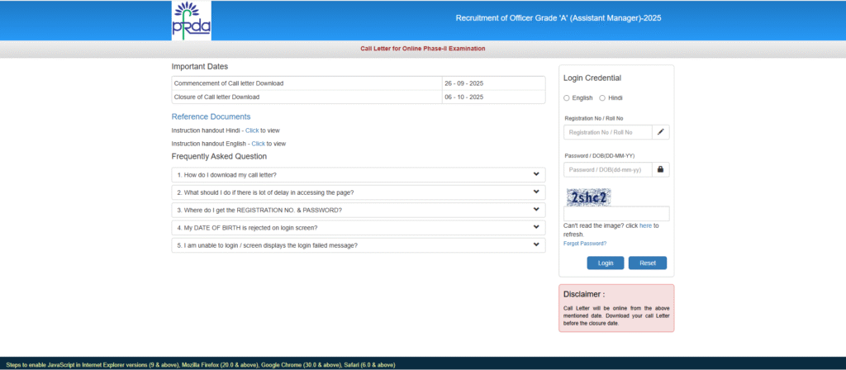Viewport: 846px width, 370px height.
Task: Expand the 'How do I download my call letter?' question
Action: (x=226, y=174)
